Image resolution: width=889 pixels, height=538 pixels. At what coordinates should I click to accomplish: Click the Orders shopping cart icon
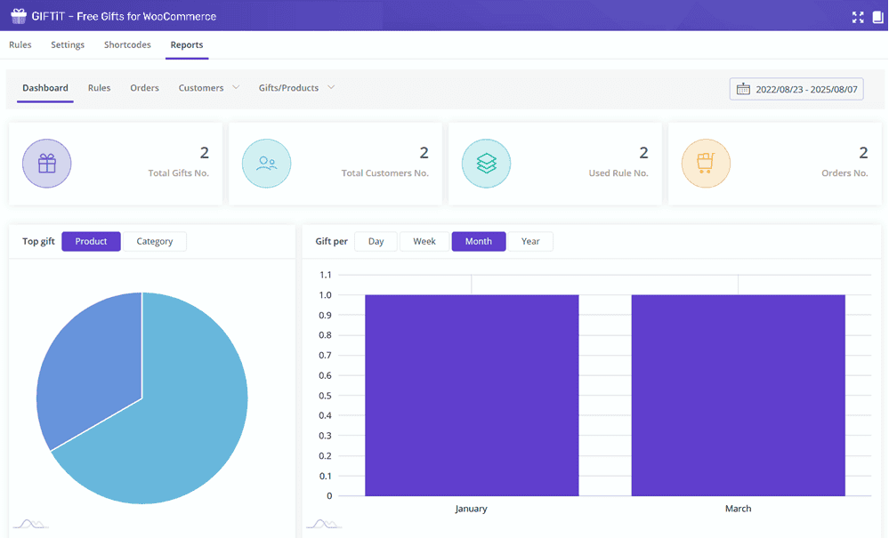point(706,164)
